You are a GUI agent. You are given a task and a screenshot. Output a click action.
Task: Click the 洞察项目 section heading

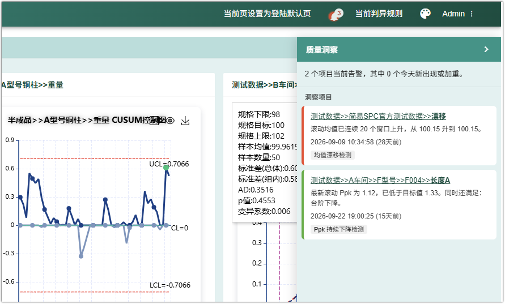pyautogui.click(x=318, y=97)
